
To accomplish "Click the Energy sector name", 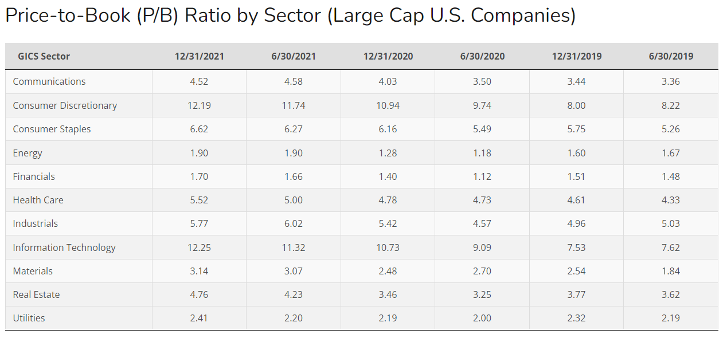I will [28, 153].
